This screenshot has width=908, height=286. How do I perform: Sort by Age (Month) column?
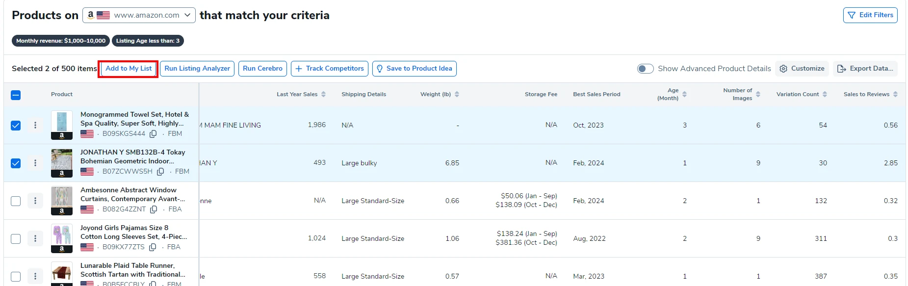(684, 94)
